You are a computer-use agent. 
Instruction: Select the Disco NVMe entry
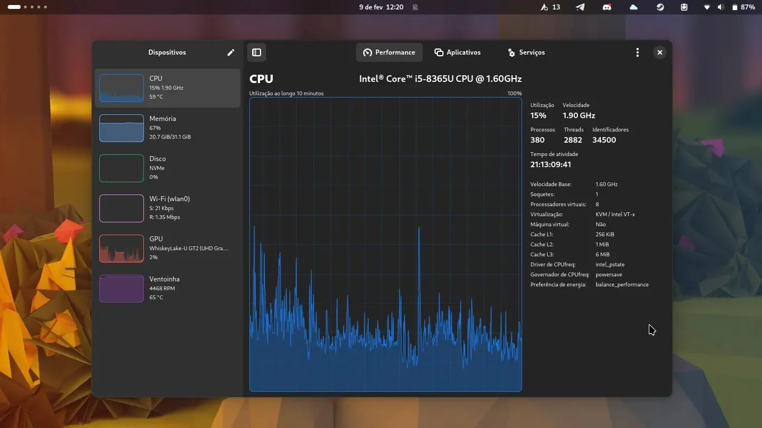pyautogui.click(x=167, y=168)
